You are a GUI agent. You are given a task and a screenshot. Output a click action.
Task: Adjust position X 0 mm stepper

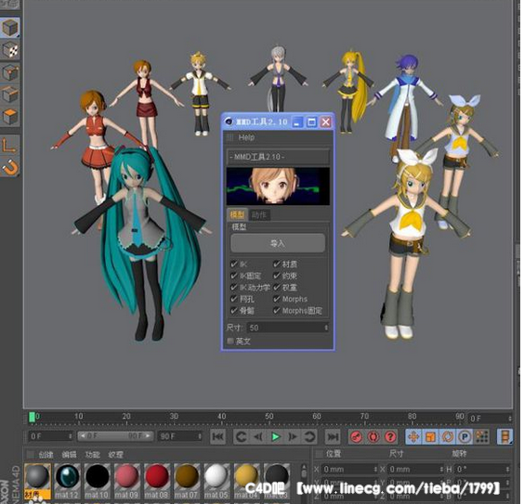[x=375, y=470]
